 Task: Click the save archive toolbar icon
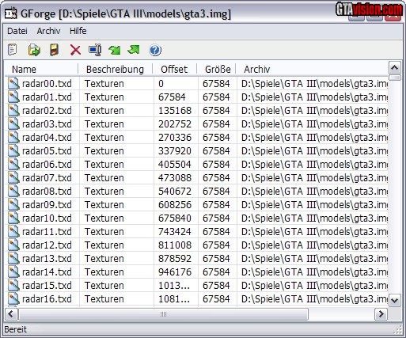coord(55,50)
